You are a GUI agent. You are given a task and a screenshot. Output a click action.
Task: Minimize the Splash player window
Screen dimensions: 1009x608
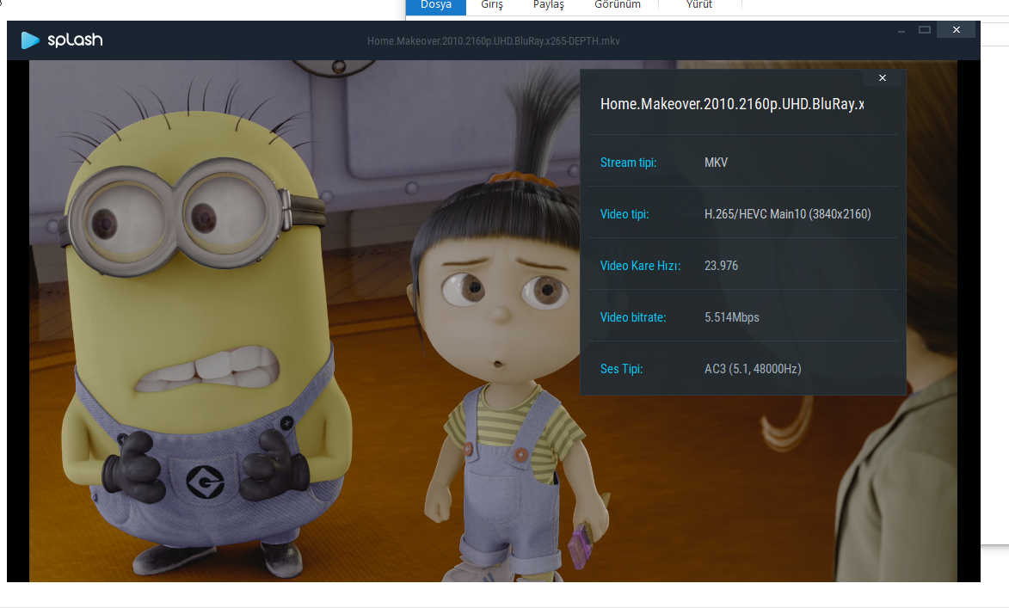(x=901, y=30)
